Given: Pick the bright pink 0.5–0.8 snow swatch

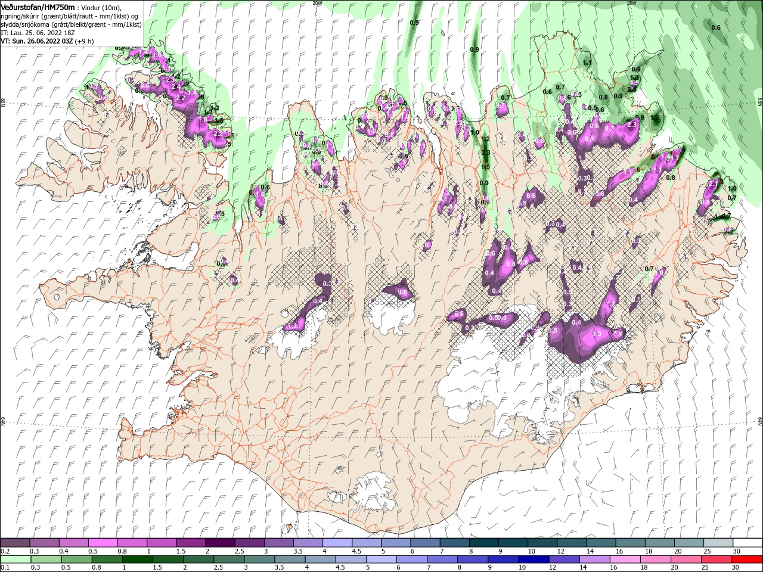Looking at the screenshot, I should point(103,543).
